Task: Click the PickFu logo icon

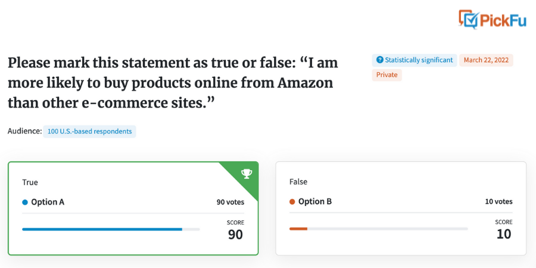Action: coord(468,19)
